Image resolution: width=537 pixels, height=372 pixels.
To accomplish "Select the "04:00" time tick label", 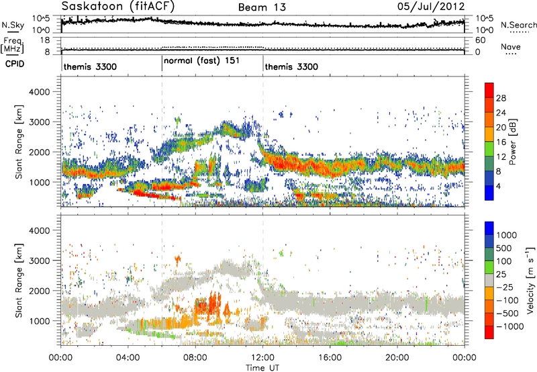I will pyautogui.click(x=128, y=358).
